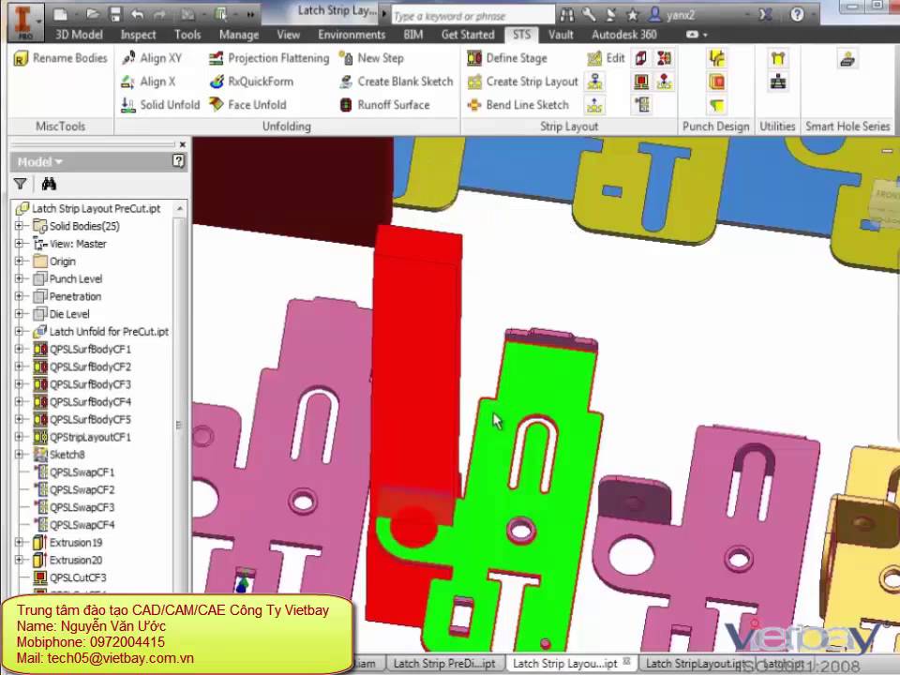The height and width of the screenshot is (675, 900).
Task: Start the Runoff Surface tool
Action: tap(384, 105)
